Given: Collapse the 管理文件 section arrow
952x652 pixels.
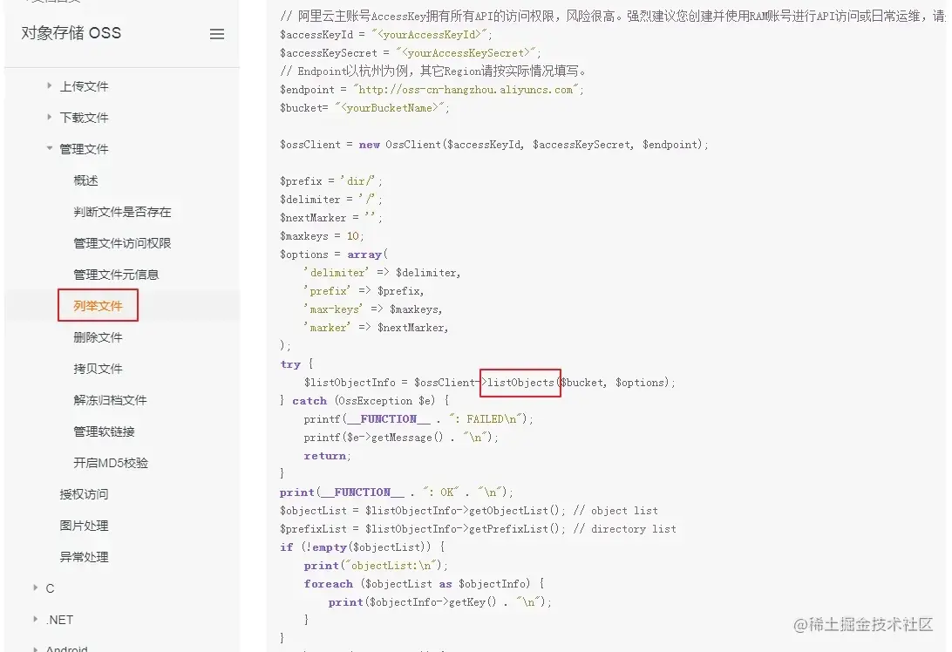Looking at the screenshot, I should (x=49, y=147).
